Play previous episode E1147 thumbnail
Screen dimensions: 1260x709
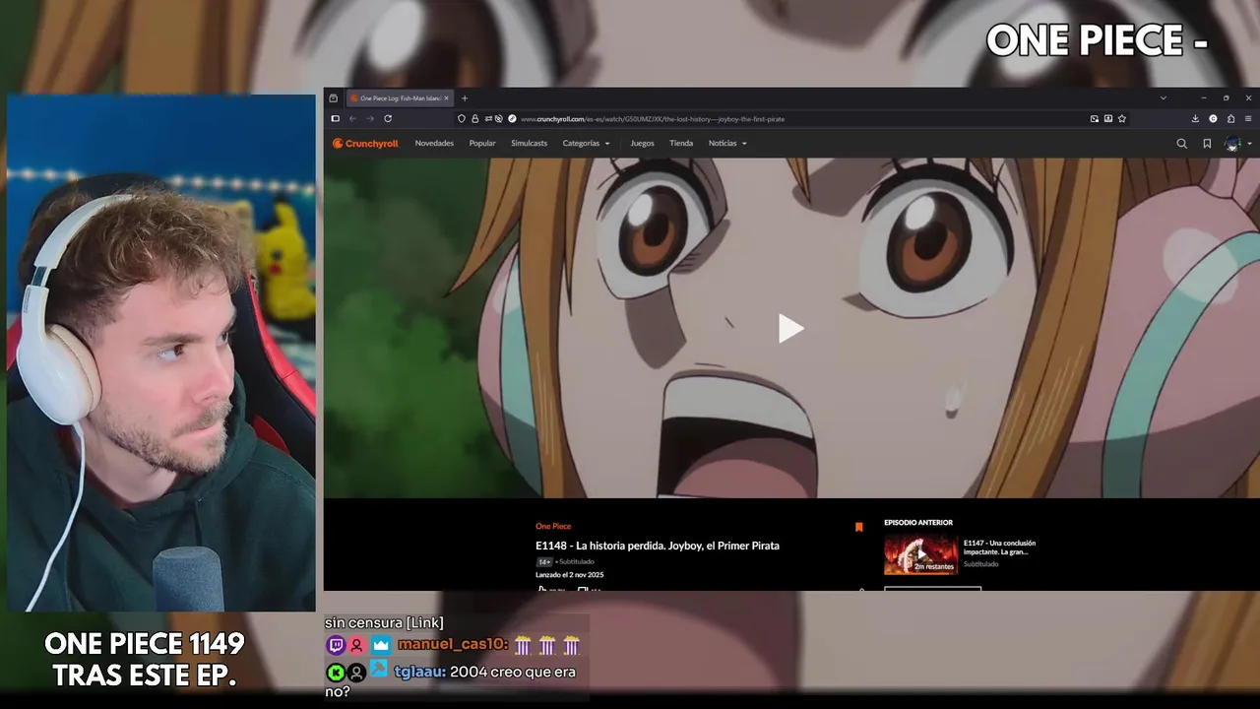click(920, 554)
